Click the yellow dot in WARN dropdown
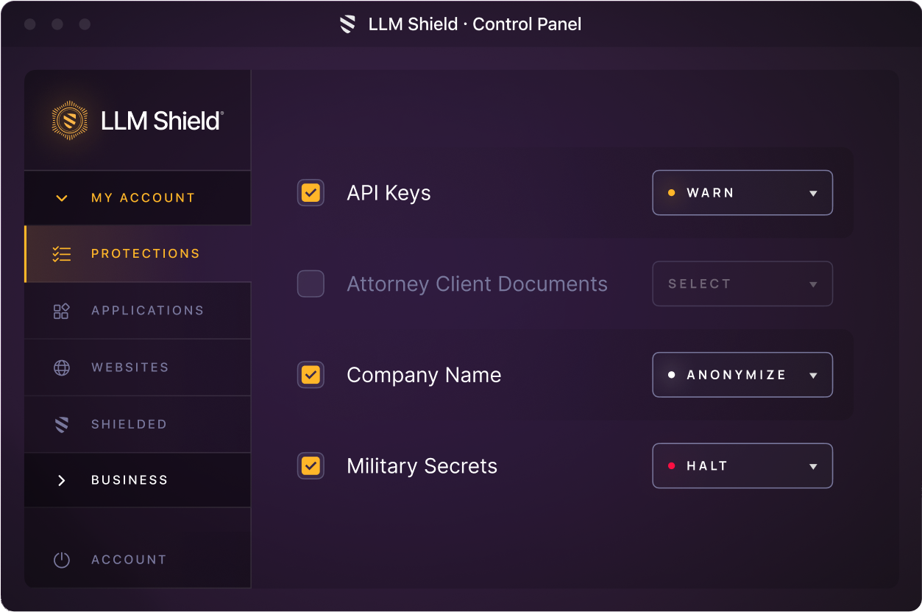The image size is (922, 612). point(671,193)
